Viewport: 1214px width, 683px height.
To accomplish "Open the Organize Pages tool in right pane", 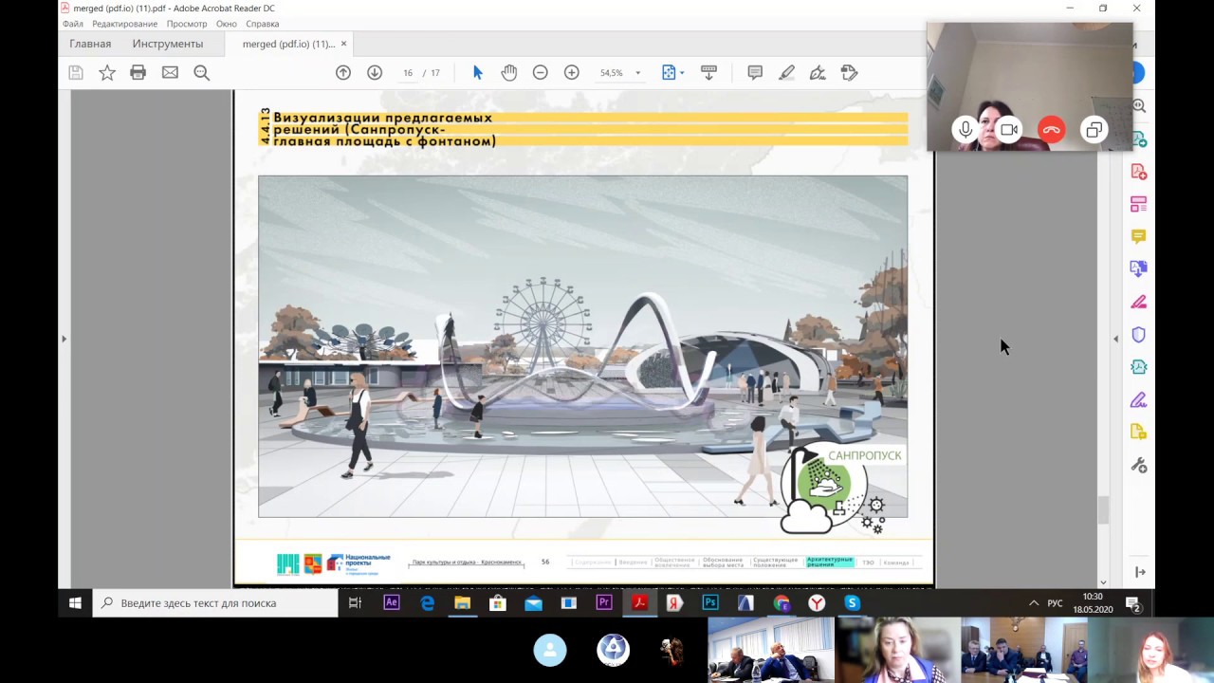I will tap(1139, 204).
